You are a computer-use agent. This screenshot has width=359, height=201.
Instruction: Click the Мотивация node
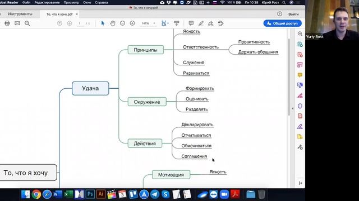click(171, 175)
